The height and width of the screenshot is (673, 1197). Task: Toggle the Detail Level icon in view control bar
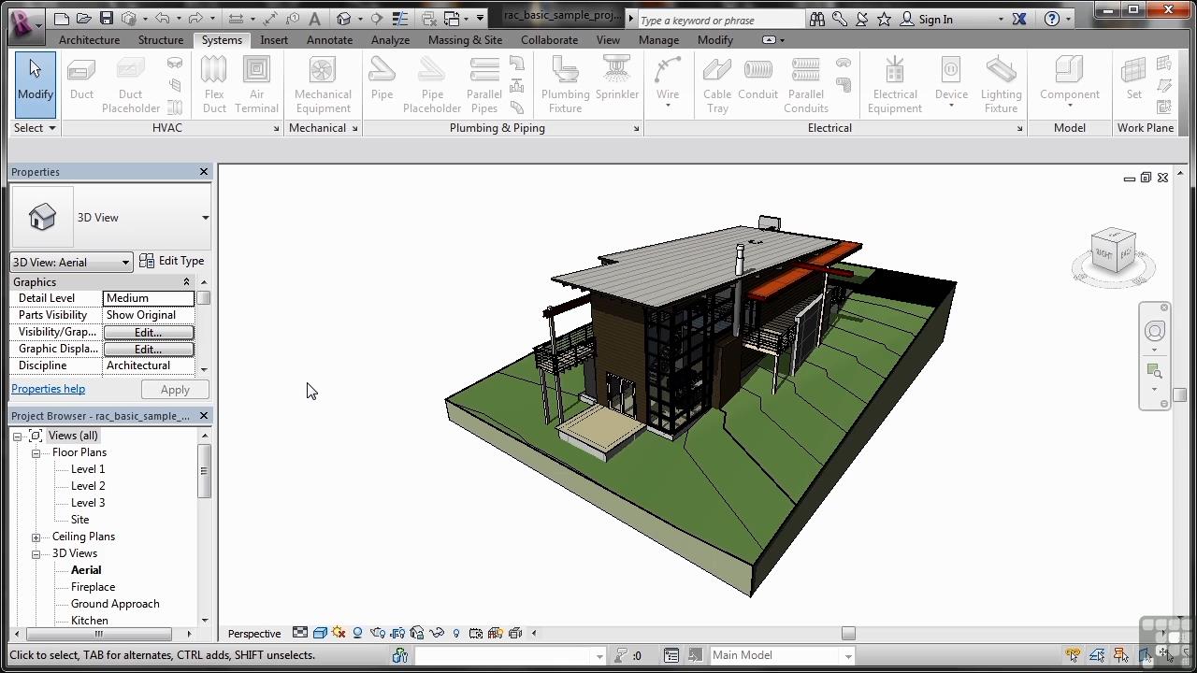[299, 633]
